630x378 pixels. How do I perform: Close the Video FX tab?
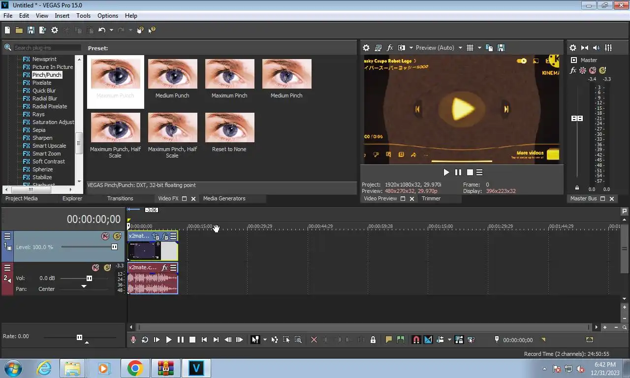(x=193, y=199)
